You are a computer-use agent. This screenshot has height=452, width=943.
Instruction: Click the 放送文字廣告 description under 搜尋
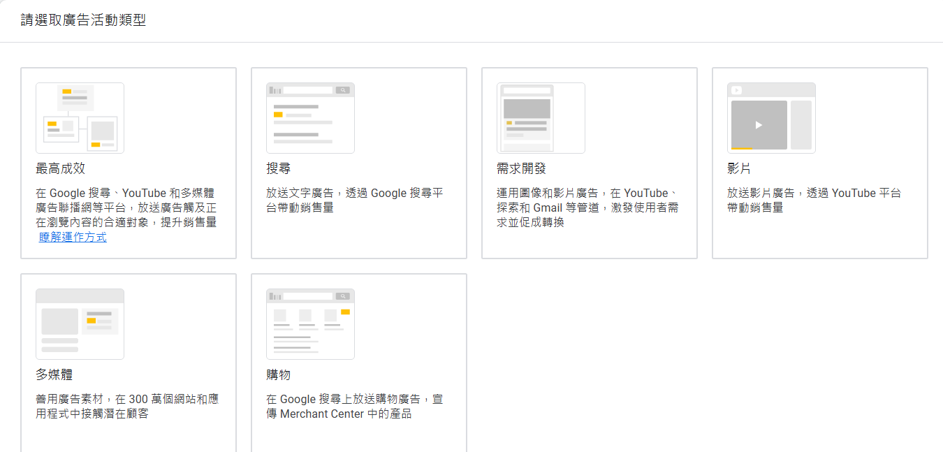pyautogui.click(x=355, y=201)
